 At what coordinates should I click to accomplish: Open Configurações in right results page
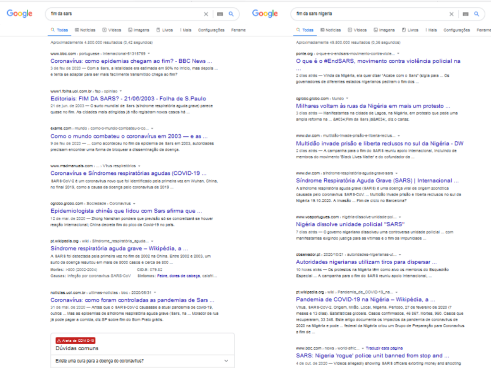pyautogui.click(x=456, y=30)
